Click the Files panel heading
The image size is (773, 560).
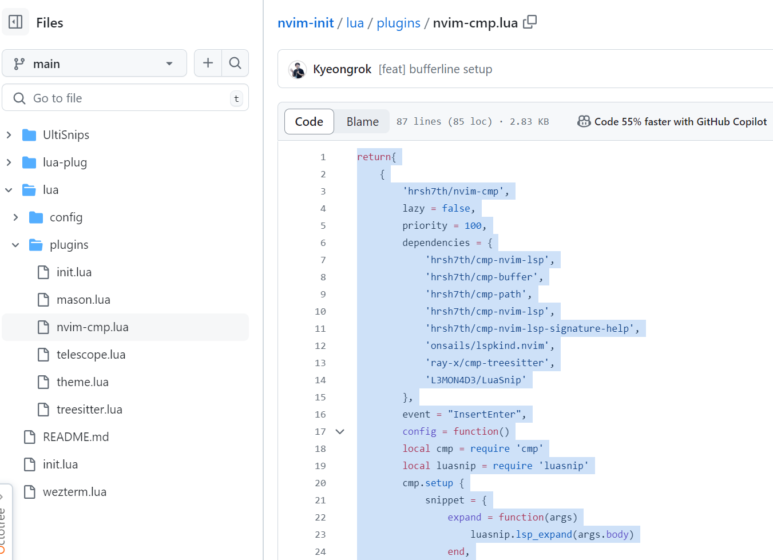[50, 23]
